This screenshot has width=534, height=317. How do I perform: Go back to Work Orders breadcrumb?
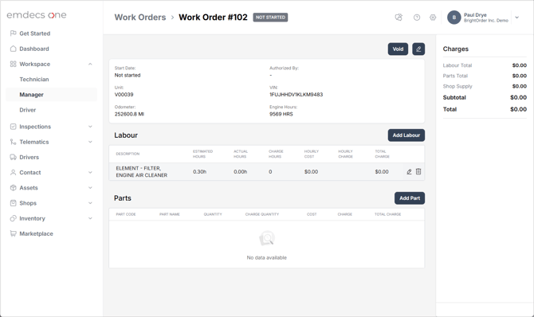pyautogui.click(x=140, y=18)
